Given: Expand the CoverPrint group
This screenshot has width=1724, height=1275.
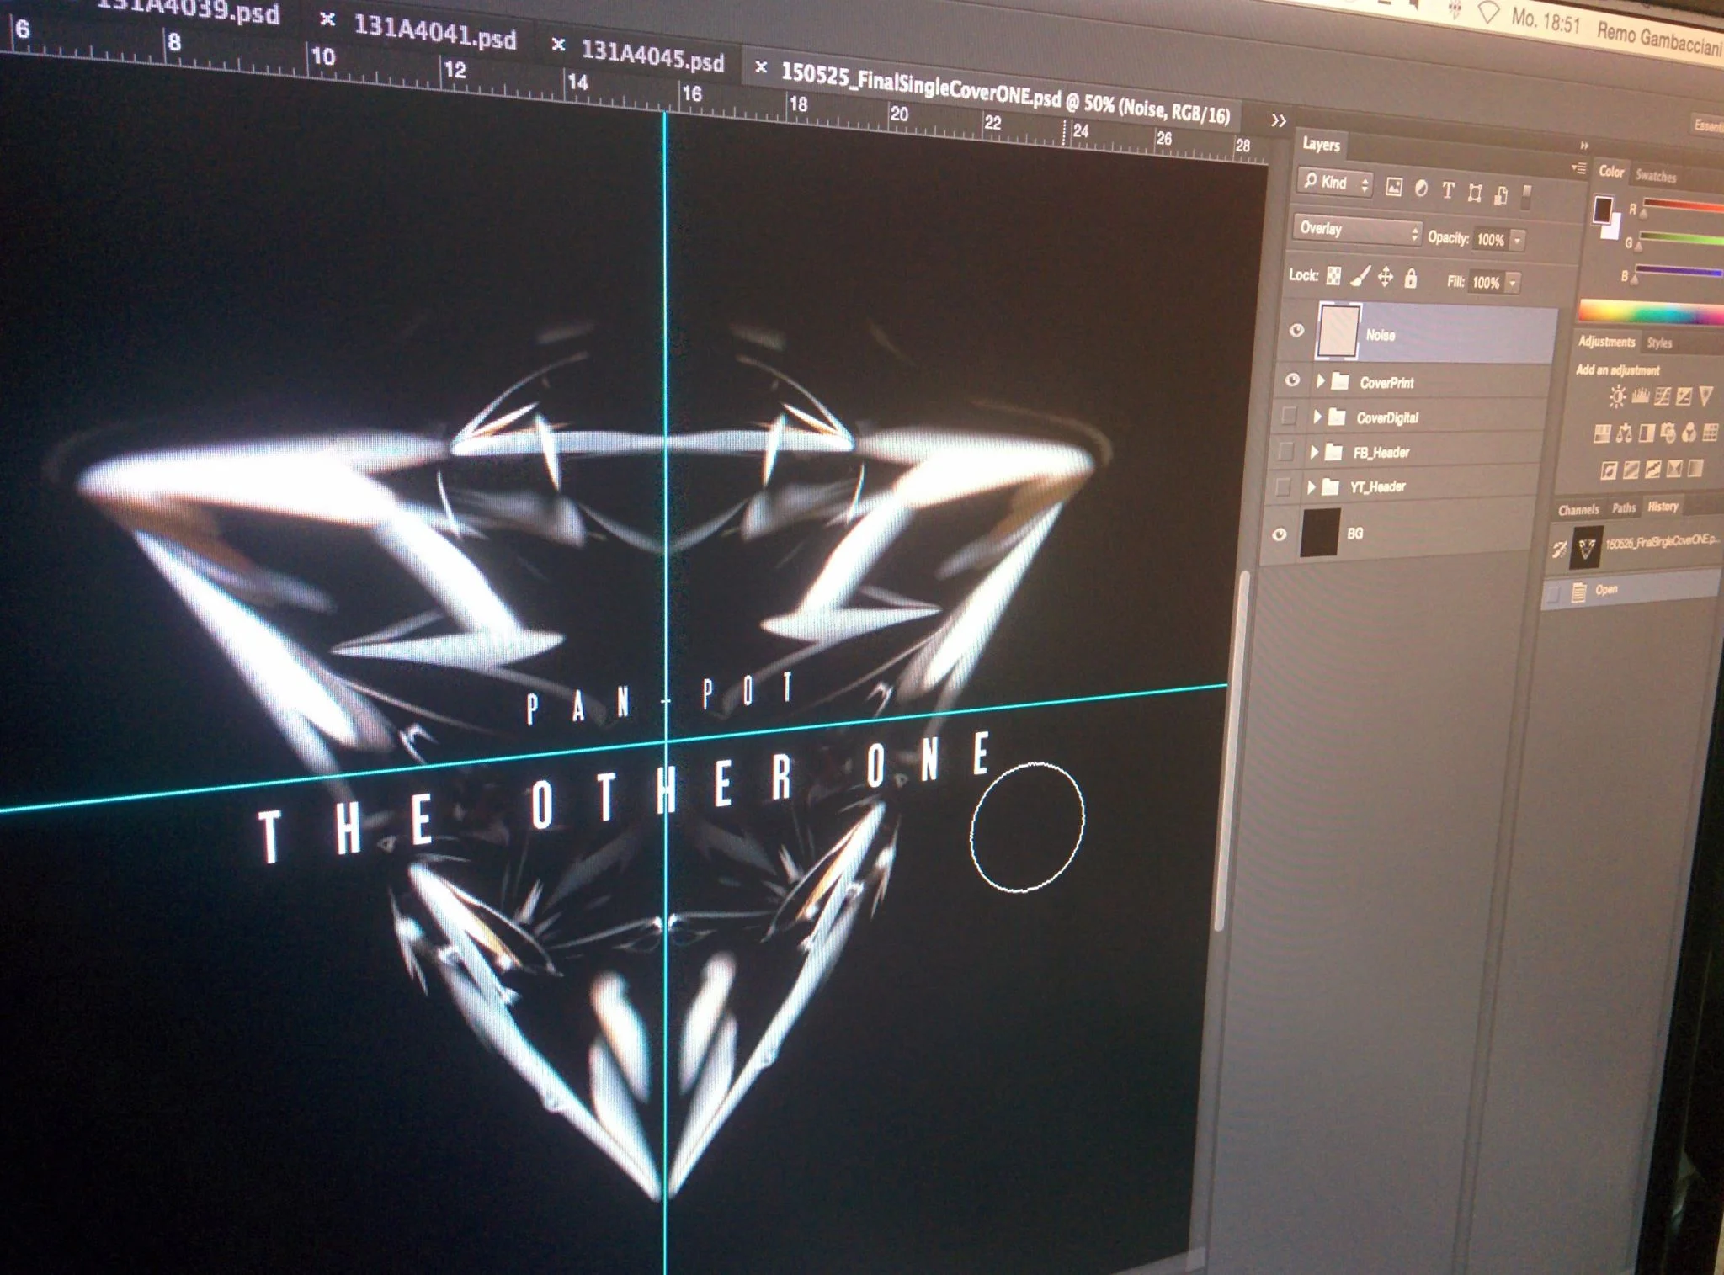Looking at the screenshot, I should pos(1320,381).
